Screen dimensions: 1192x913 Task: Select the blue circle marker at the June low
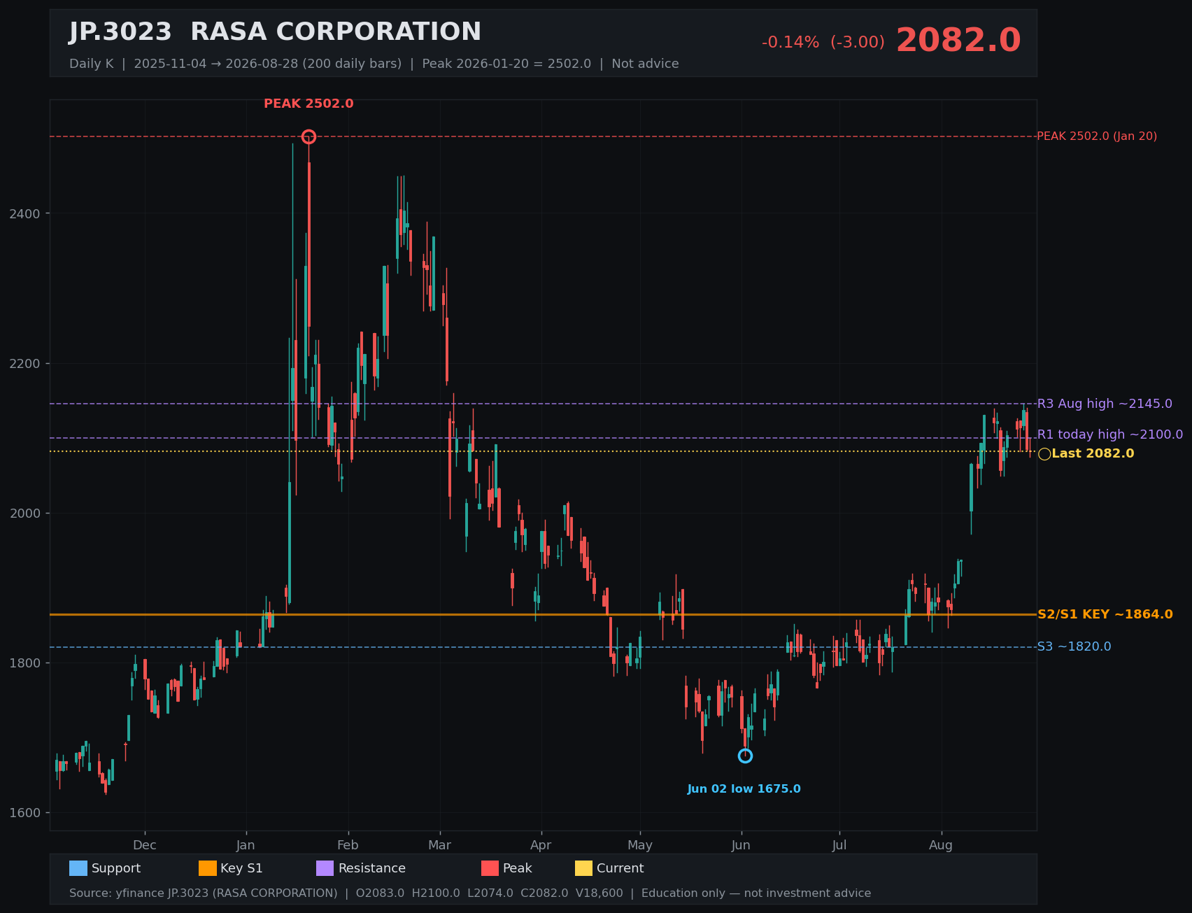(745, 756)
